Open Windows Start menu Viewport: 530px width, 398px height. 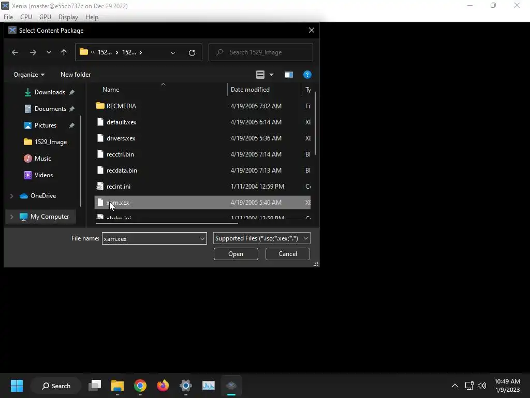17,386
